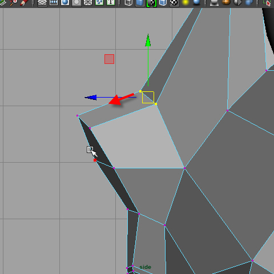
Task: Enable wireframe on shaded cube icon
Action: (163, 2)
